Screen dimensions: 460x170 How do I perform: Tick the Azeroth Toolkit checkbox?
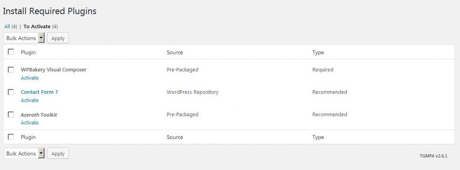point(11,114)
